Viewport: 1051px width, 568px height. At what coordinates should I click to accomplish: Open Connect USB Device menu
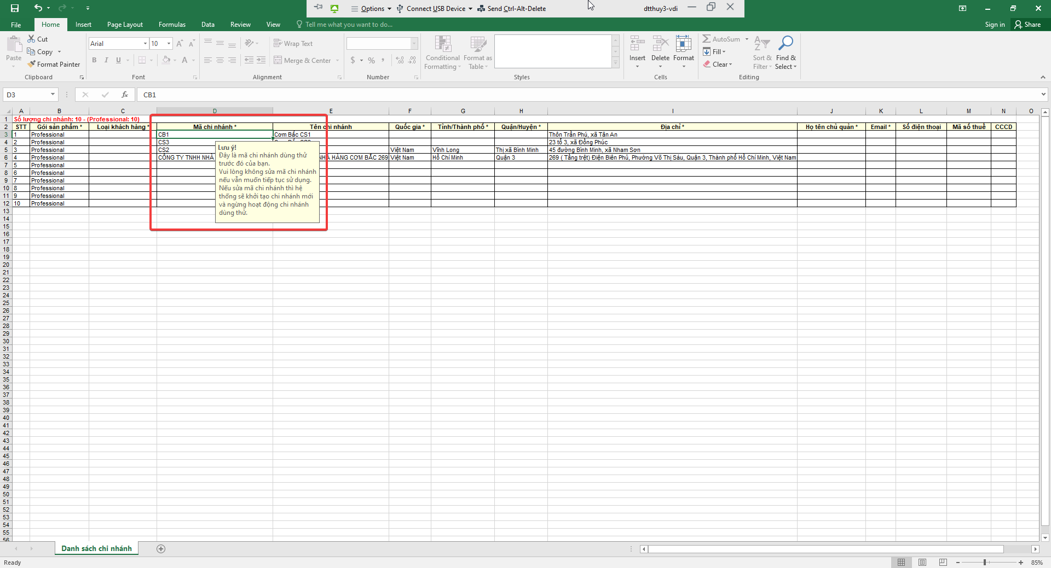point(435,8)
